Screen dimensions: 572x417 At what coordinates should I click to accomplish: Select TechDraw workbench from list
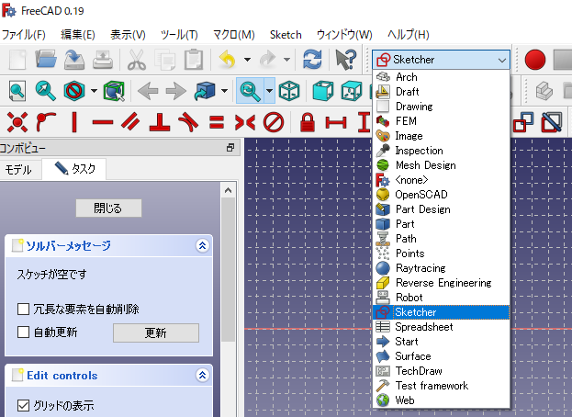pos(441,371)
